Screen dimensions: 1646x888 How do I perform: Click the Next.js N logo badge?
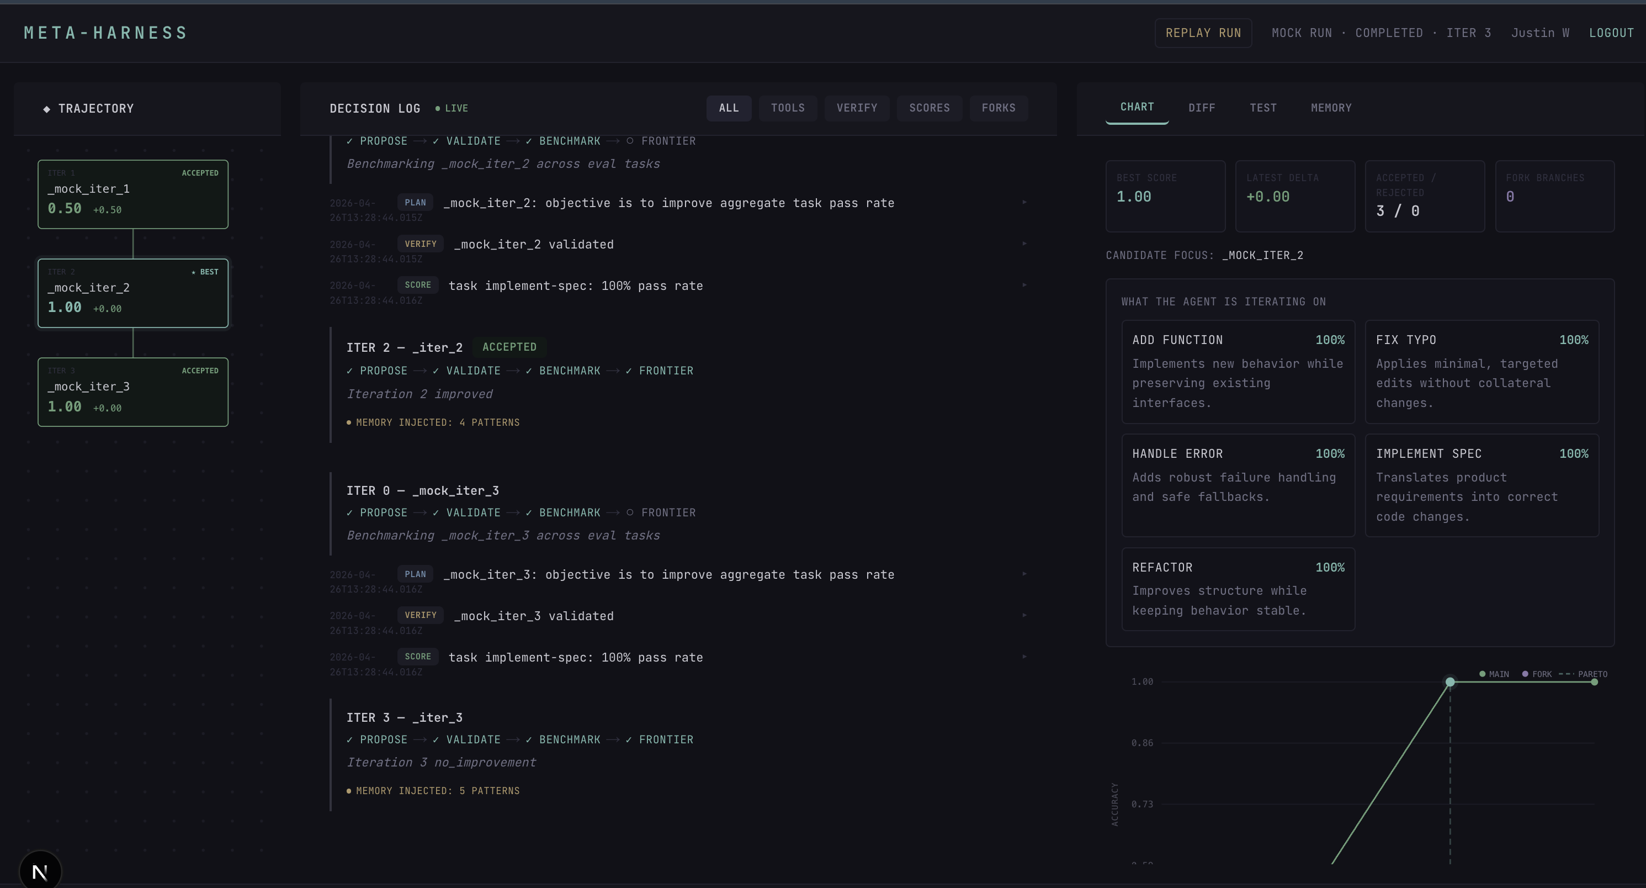click(40, 871)
